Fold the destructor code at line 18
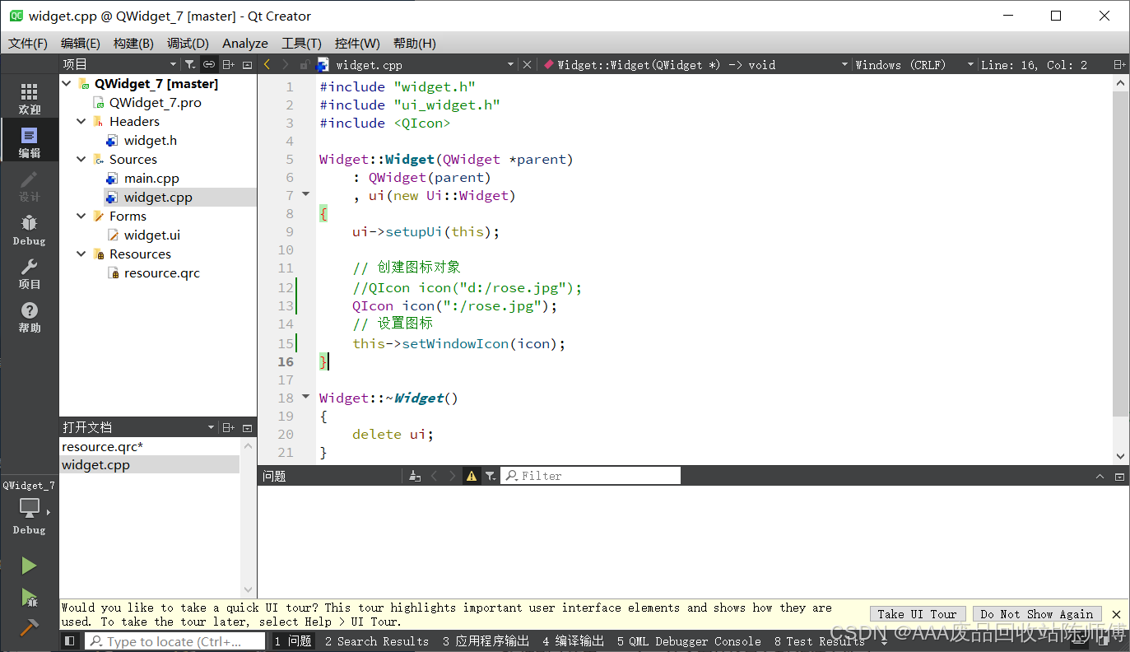The height and width of the screenshot is (652, 1130). point(306,397)
